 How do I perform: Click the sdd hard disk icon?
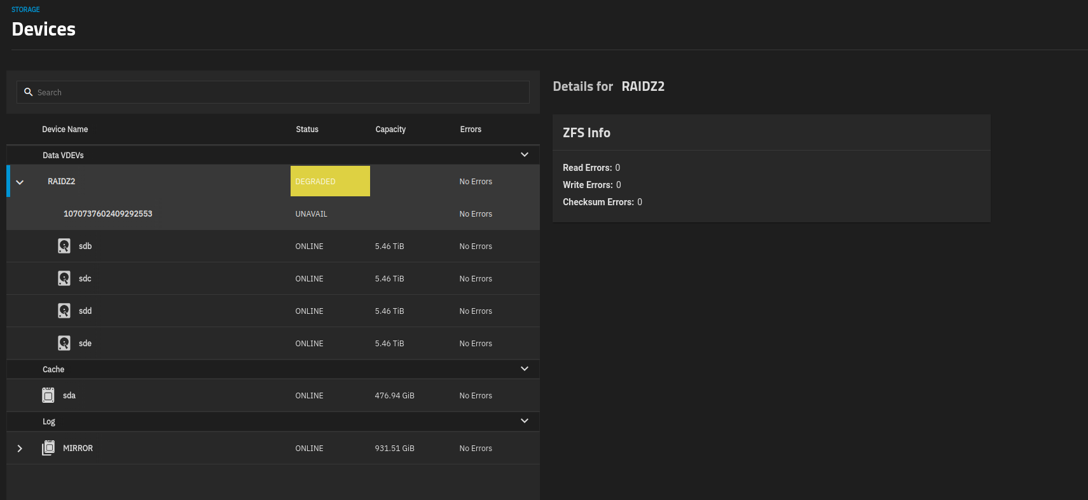click(x=64, y=311)
